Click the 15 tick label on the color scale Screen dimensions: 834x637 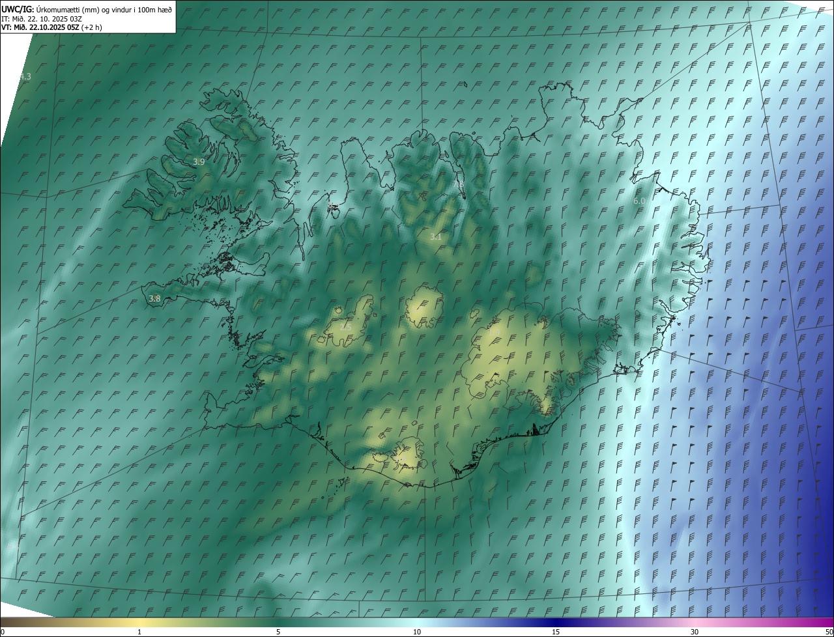pyautogui.click(x=556, y=632)
